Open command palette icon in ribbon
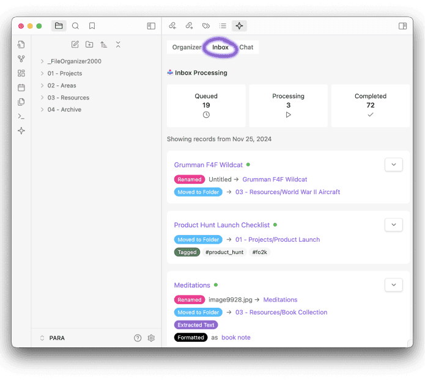Viewport: 425px width, 381px height. (21, 117)
